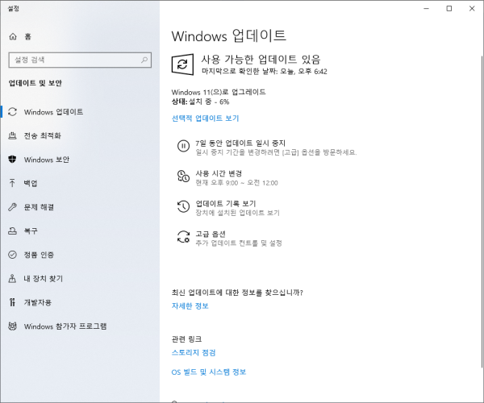Open 고급 옵션 settings

coord(211,234)
